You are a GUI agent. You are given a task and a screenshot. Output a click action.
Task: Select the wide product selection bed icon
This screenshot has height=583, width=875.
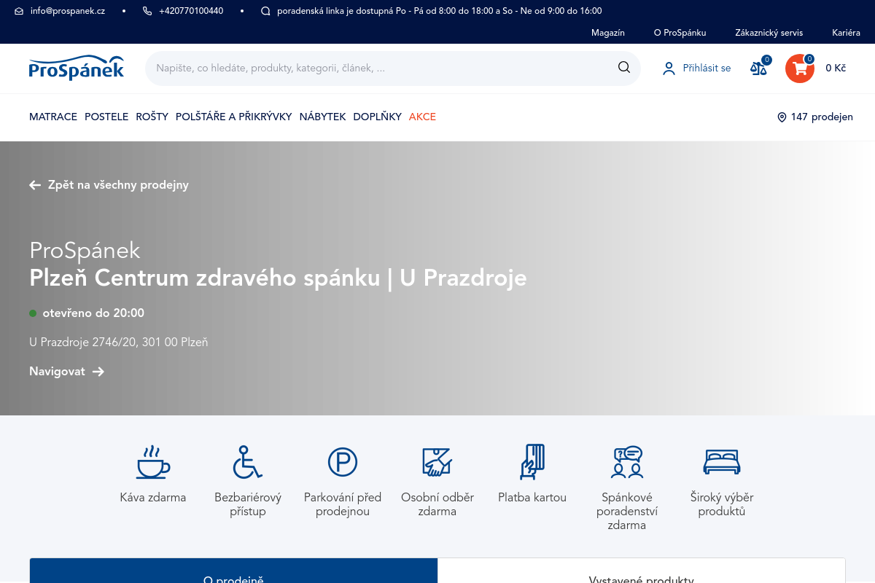(x=721, y=461)
